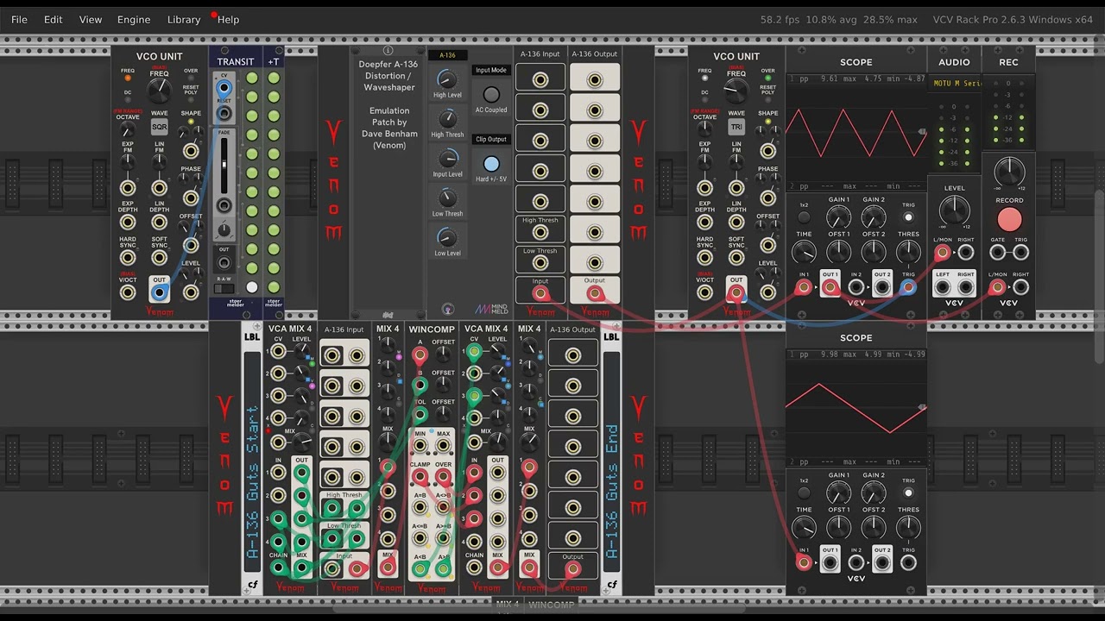Open the Edit menu
The width and height of the screenshot is (1105, 621).
54,19
